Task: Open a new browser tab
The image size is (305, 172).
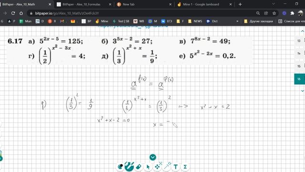Action: tap(240, 4)
